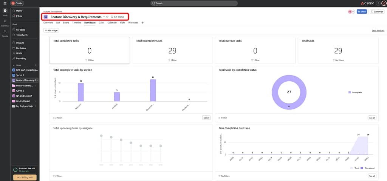Screen dimensions: 387x181
Task: Select the Workflow icon in left rail
Action: click(x=5, y=21)
